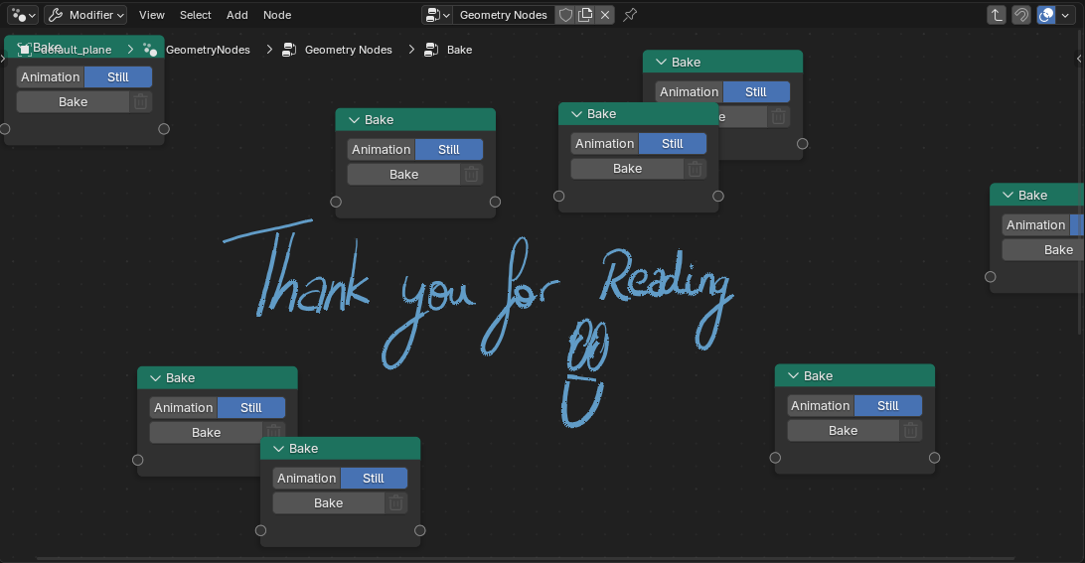Select Still on the partially hidden top Bake node
This screenshot has width=1085, height=563.
click(756, 92)
